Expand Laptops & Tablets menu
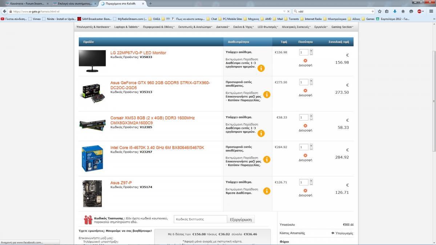This screenshot has height=245, width=436. 127,27
